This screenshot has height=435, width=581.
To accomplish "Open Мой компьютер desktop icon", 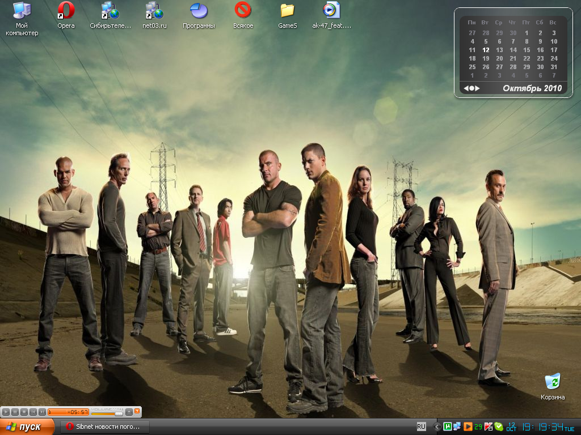I will (x=22, y=10).
